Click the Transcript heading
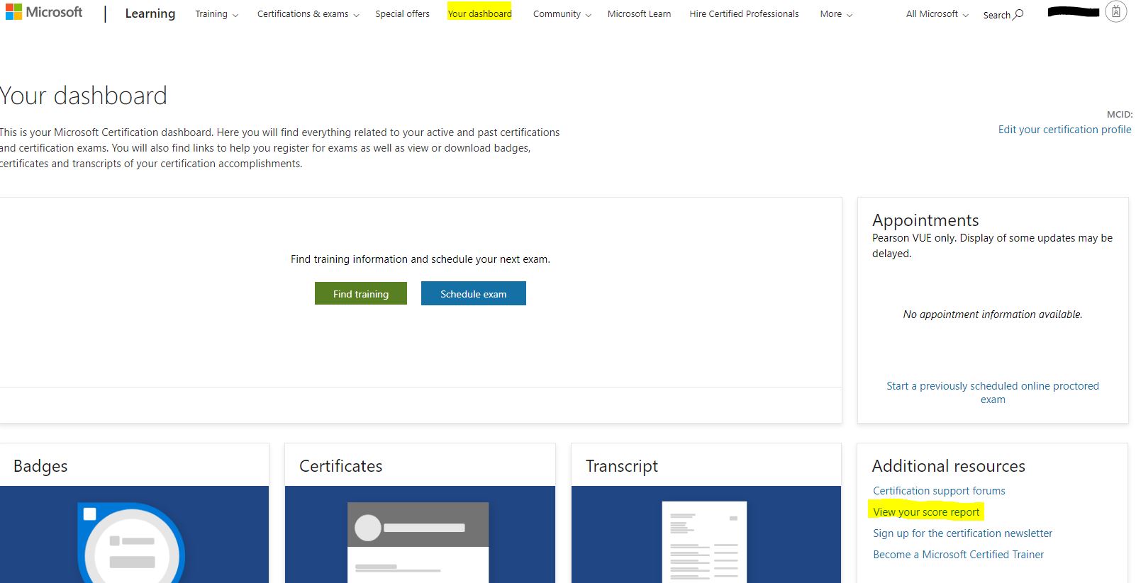Viewport: 1136px width, 583px height. (x=622, y=466)
